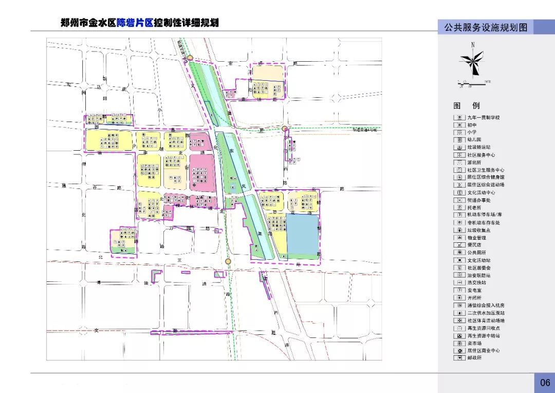Select the 小学 legend symbol
The image size is (555, 393).
click(x=459, y=132)
